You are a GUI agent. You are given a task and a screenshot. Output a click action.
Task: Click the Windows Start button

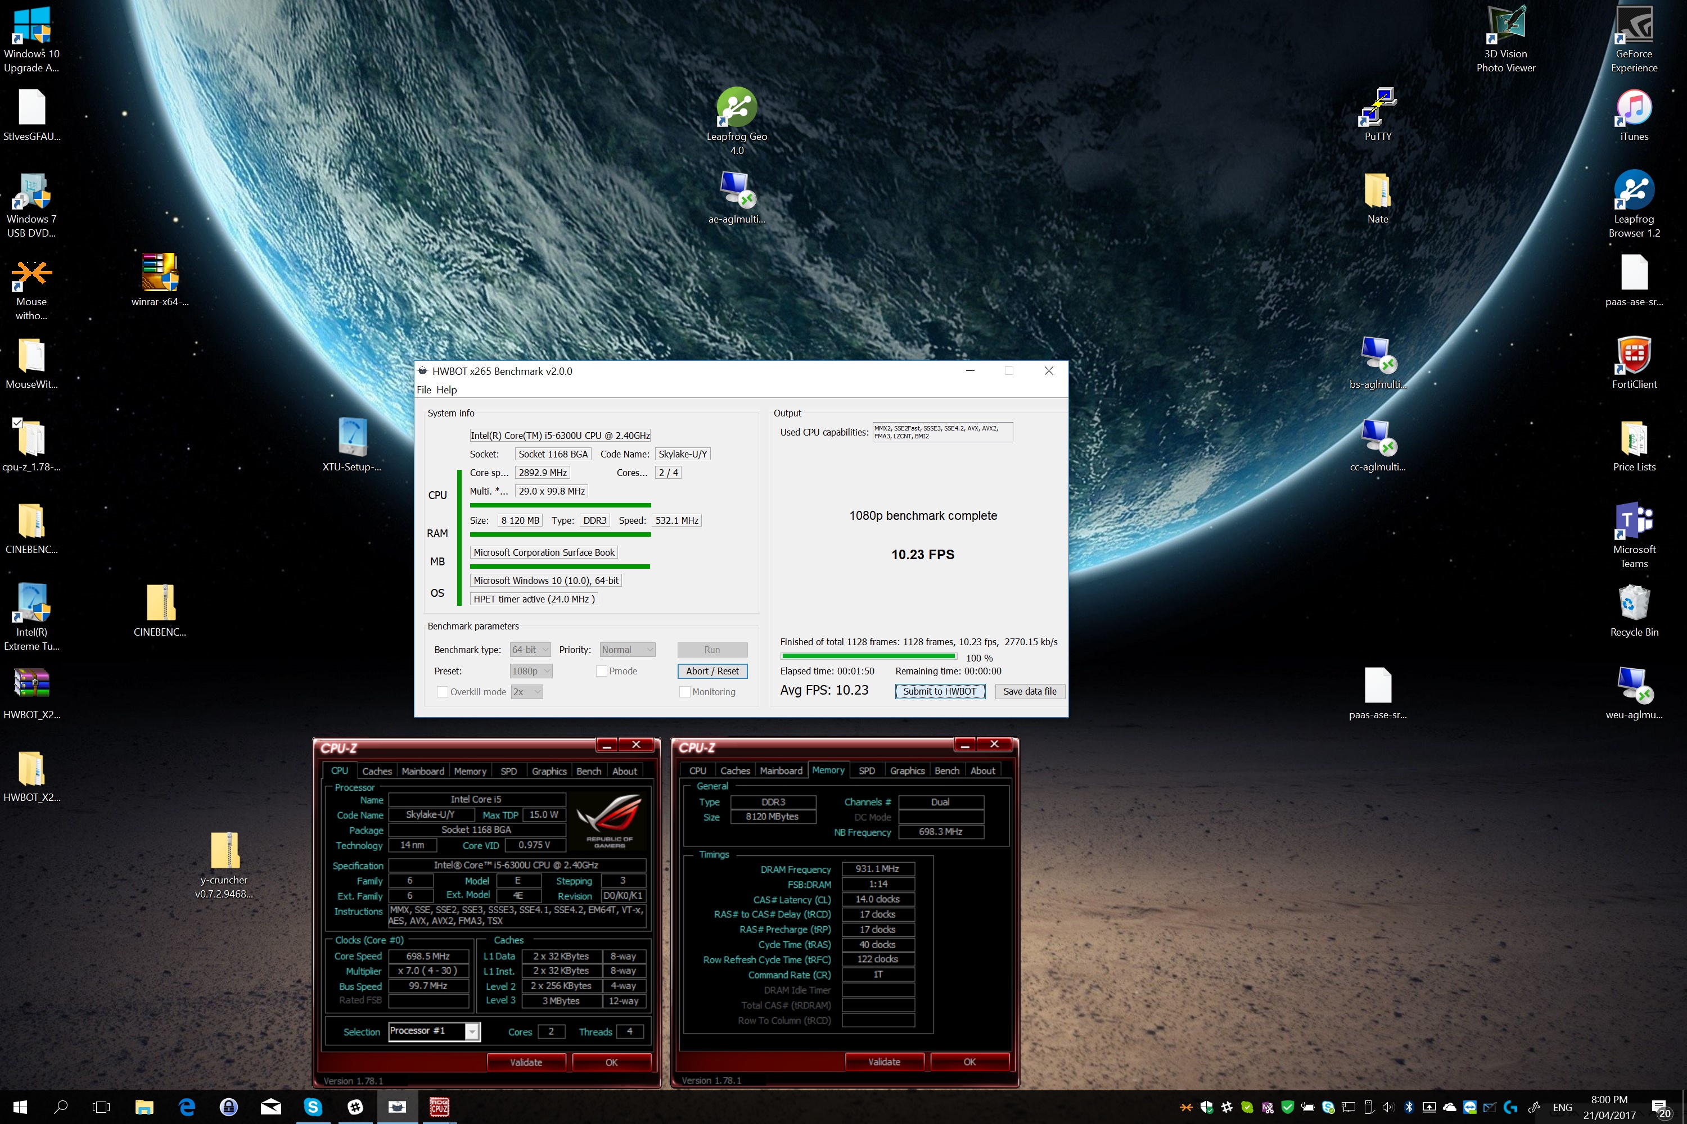pos(20,1107)
